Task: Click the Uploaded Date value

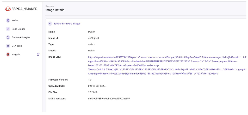Action: pos(97,86)
